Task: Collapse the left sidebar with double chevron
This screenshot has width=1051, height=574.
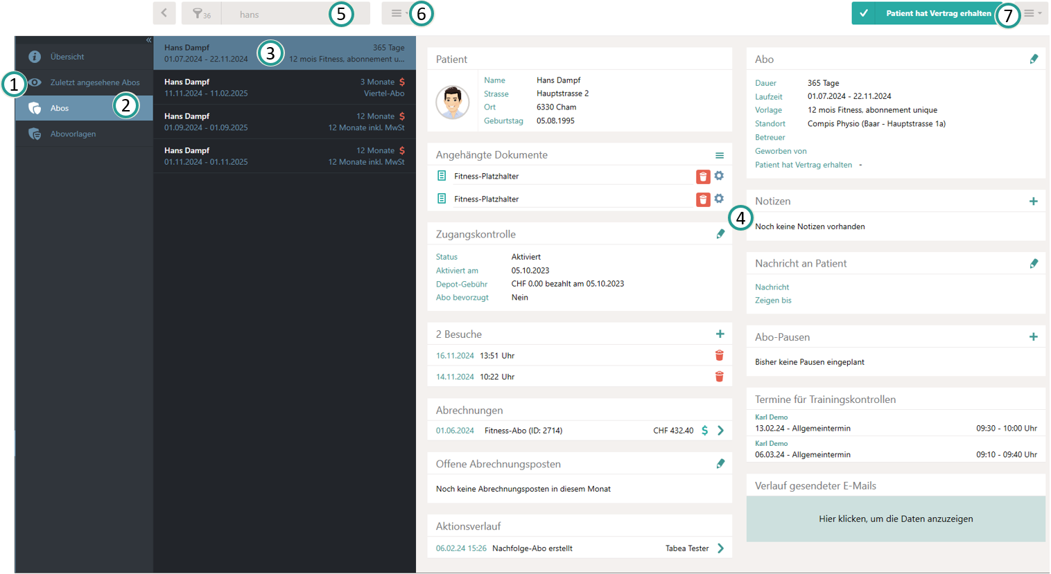Action: 148,40
